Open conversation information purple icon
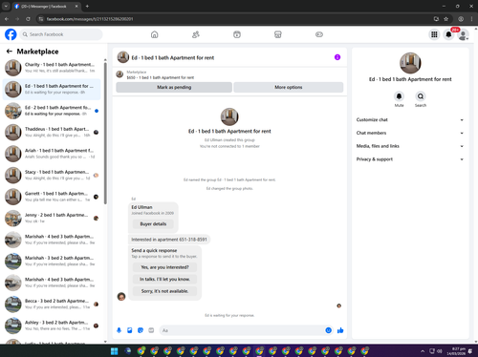 pos(337,57)
